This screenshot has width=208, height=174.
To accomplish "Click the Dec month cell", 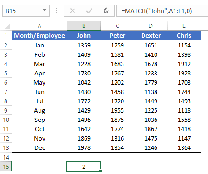I will tap(39, 147).
